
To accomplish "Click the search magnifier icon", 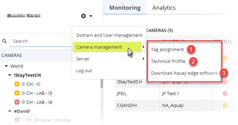I will pyautogui.click(x=5, y=41).
